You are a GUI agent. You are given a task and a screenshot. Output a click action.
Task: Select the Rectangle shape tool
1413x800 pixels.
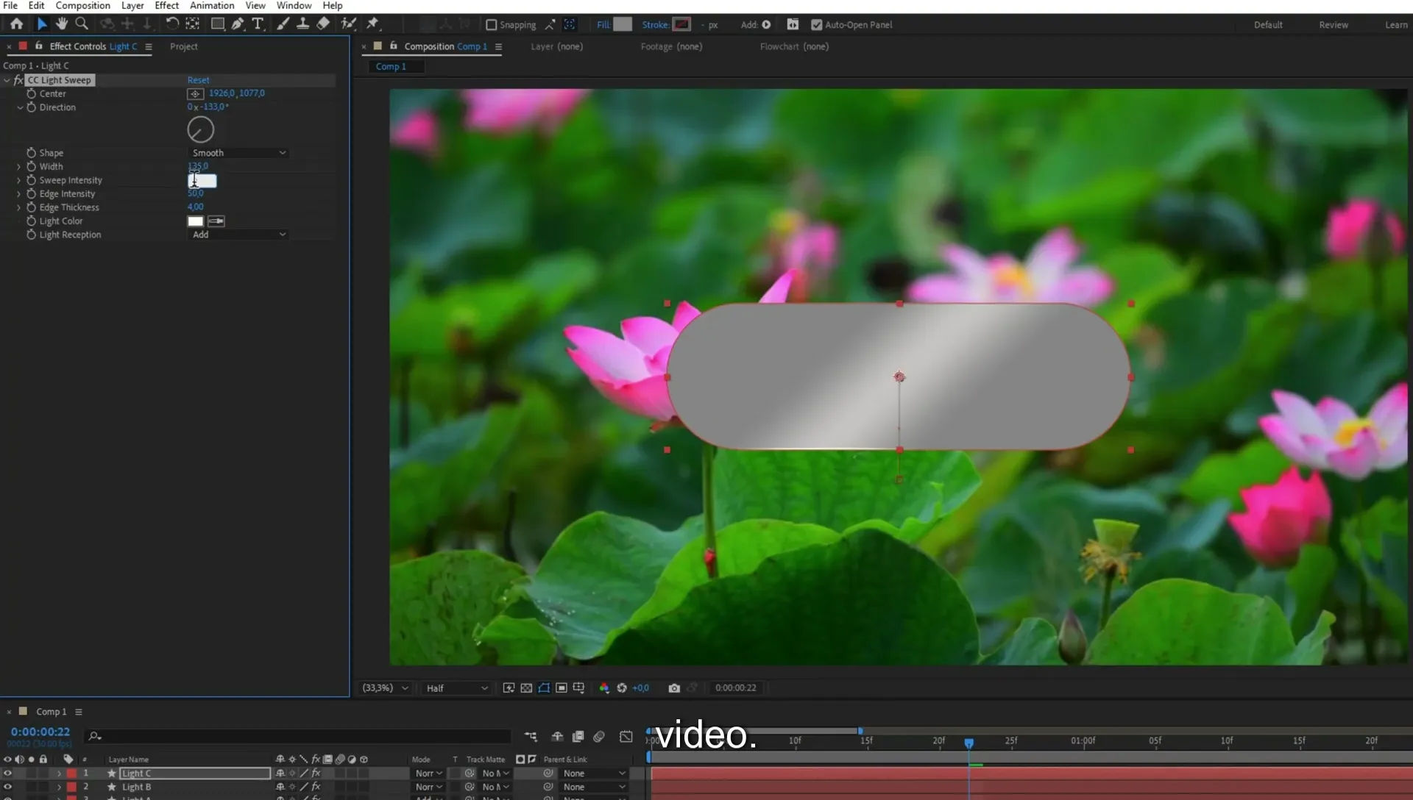pyautogui.click(x=218, y=24)
